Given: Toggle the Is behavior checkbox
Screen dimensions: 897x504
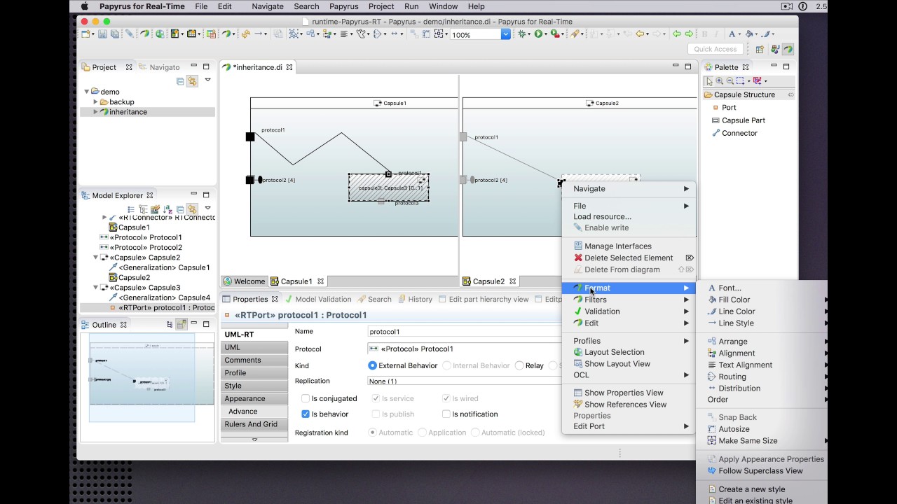Looking at the screenshot, I should pos(306,414).
